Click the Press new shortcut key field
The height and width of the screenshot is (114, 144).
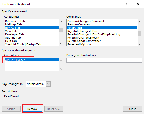coord(104,60)
